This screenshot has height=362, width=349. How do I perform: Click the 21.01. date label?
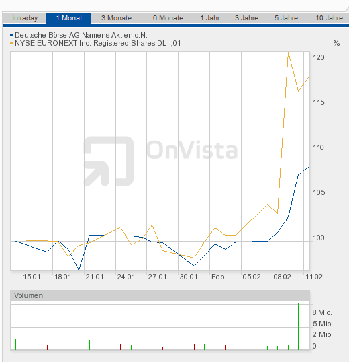[95, 277]
